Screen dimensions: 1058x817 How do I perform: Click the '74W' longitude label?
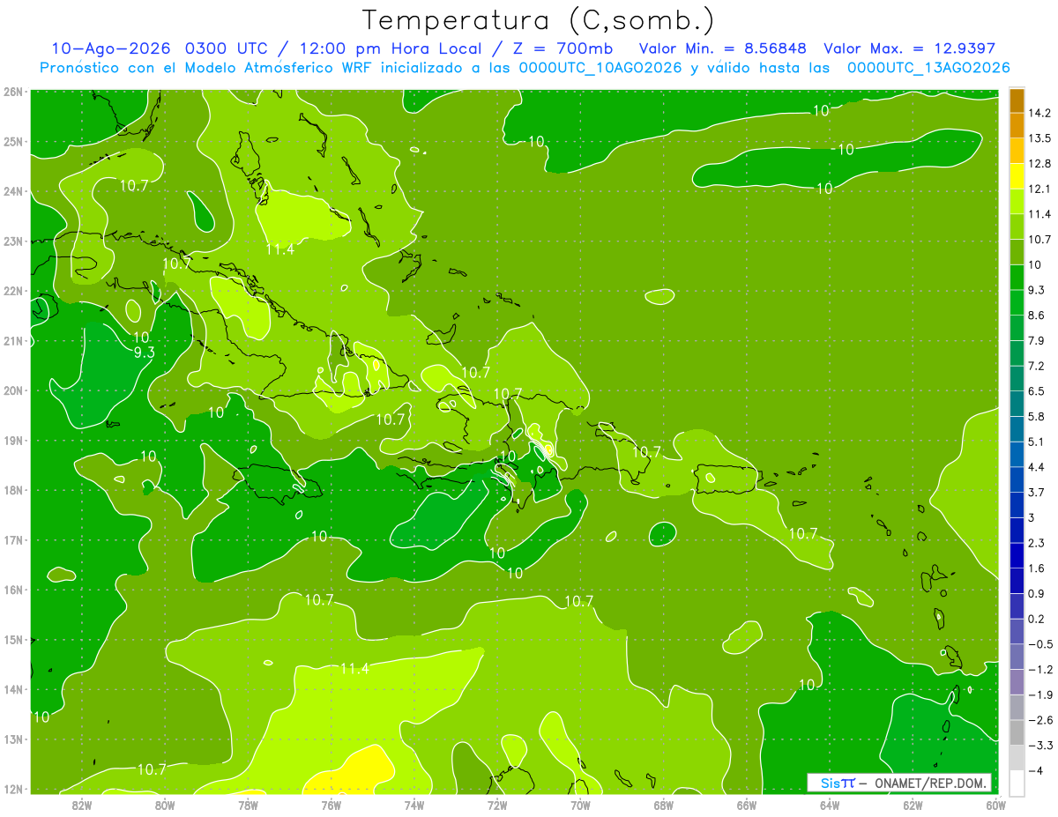[x=414, y=805]
